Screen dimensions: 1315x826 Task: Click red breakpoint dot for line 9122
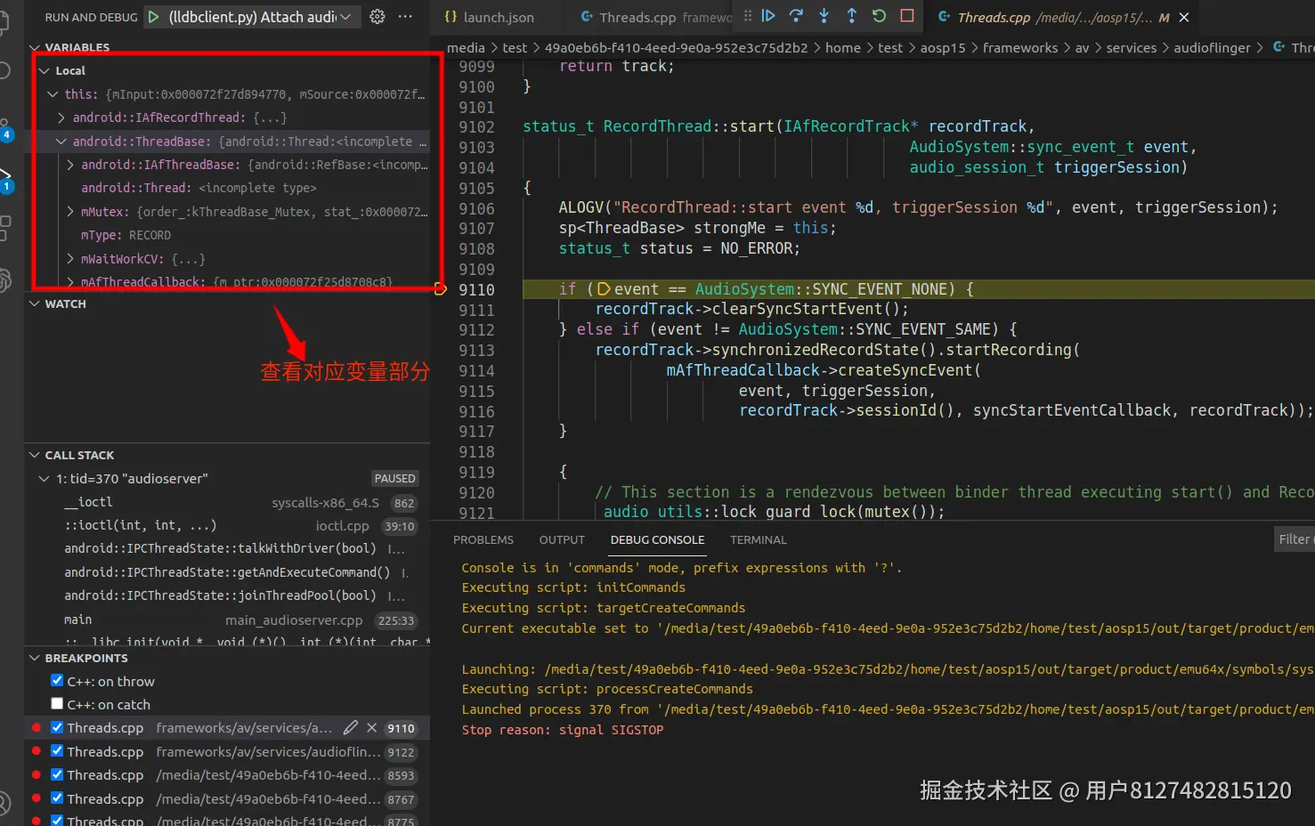tap(37, 752)
